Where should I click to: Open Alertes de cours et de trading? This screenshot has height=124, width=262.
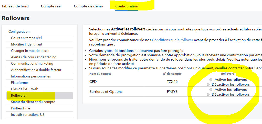[x=34, y=57]
